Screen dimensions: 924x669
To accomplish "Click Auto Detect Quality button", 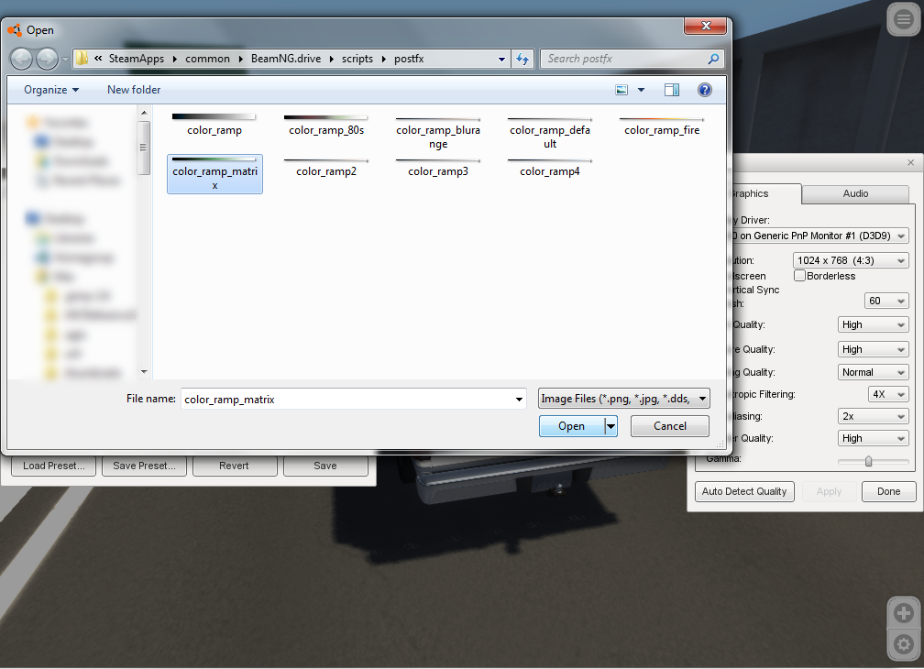I will point(744,492).
